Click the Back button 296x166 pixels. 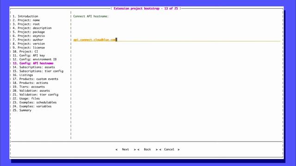(148, 149)
